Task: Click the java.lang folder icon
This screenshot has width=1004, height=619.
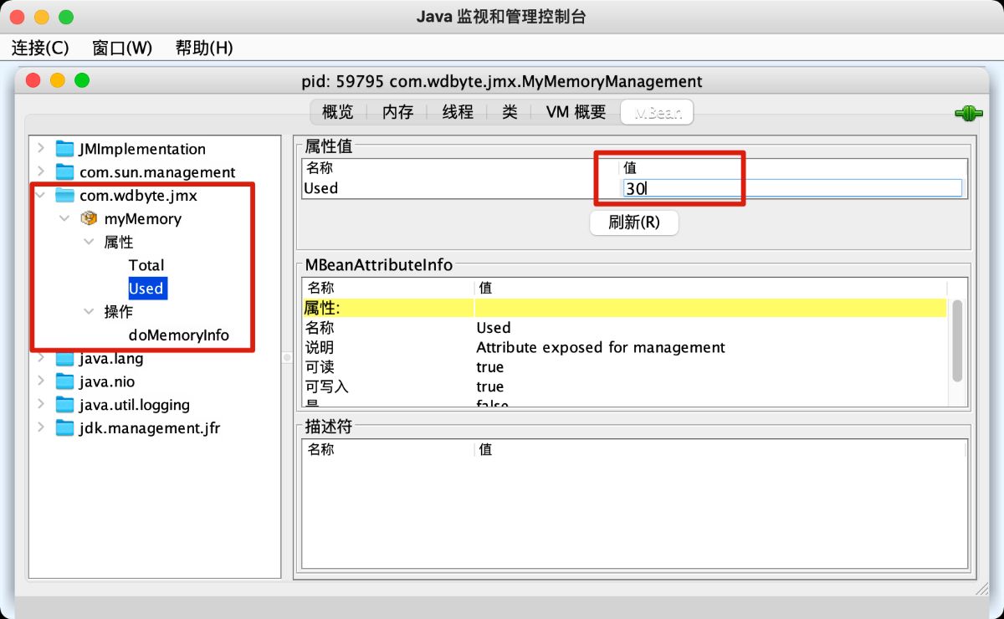Action: (x=64, y=359)
